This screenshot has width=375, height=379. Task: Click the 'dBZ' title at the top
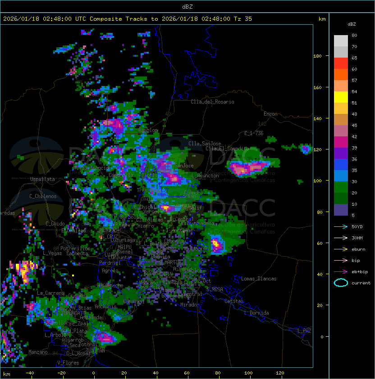coord(187,6)
